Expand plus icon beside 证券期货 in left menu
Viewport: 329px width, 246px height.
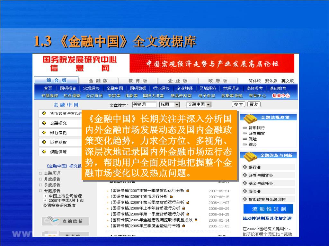point(44,142)
